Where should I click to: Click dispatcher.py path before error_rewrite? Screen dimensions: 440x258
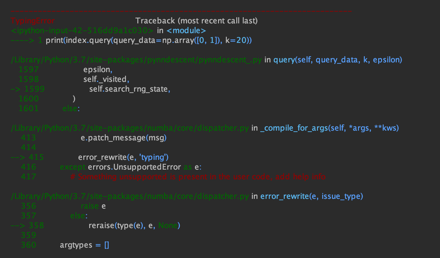[130, 196]
